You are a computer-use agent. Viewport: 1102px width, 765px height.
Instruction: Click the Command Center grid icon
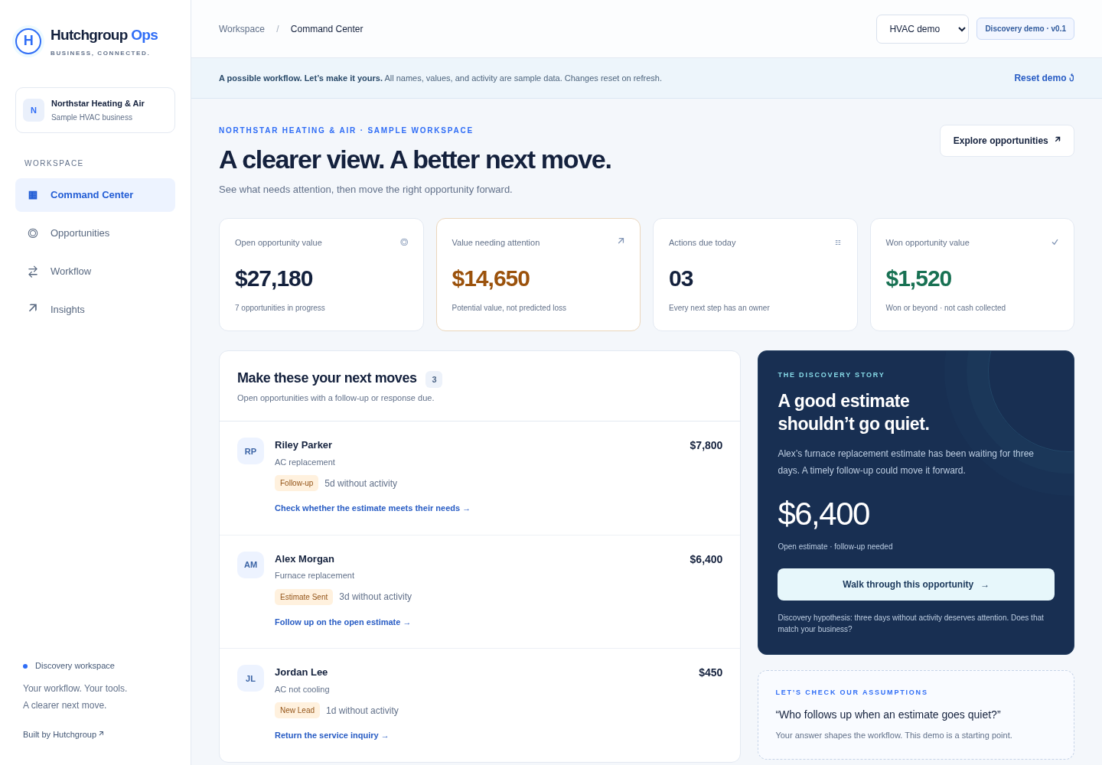[33, 195]
